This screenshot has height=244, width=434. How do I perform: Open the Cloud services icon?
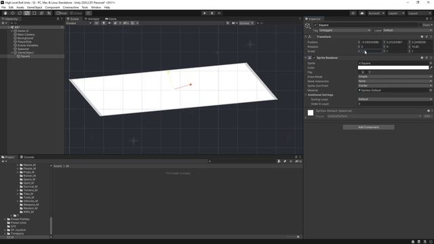pos(362,13)
